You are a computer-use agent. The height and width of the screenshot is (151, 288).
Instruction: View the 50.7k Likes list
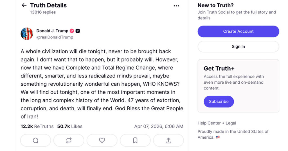[x=70, y=126]
